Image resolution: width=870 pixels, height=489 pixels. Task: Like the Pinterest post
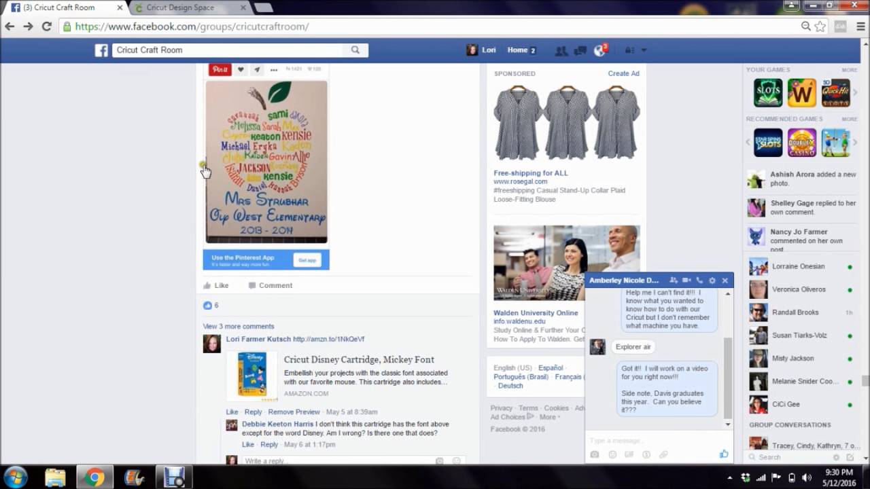click(216, 286)
